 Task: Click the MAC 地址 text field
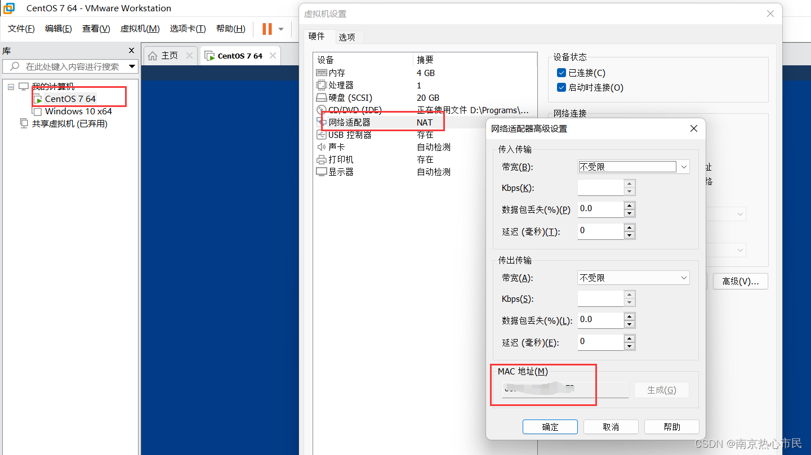tap(565, 390)
